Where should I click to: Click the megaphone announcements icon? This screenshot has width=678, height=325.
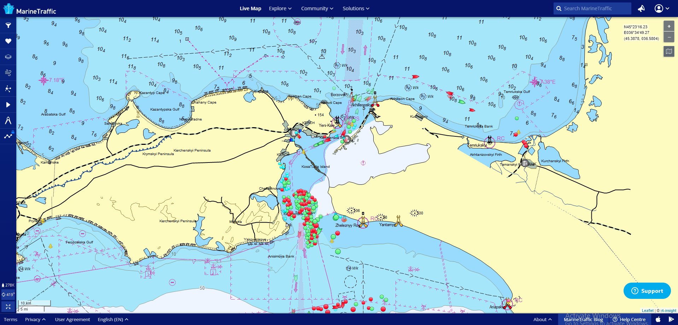(x=641, y=8)
